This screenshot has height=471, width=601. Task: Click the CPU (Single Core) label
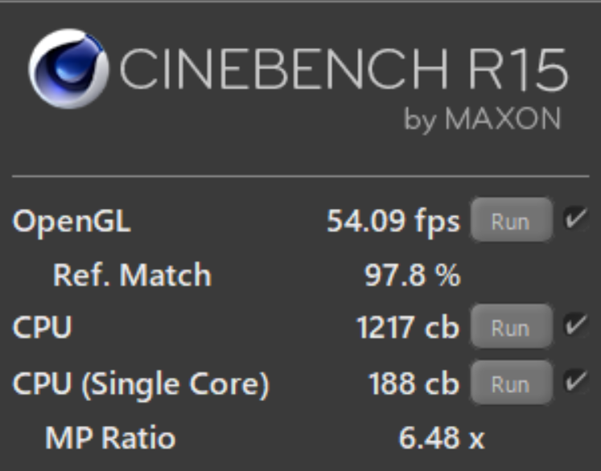[x=141, y=383]
